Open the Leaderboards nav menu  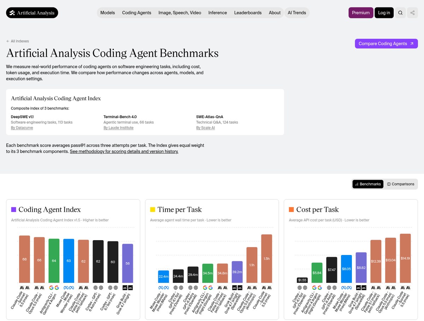click(x=248, y=13)
